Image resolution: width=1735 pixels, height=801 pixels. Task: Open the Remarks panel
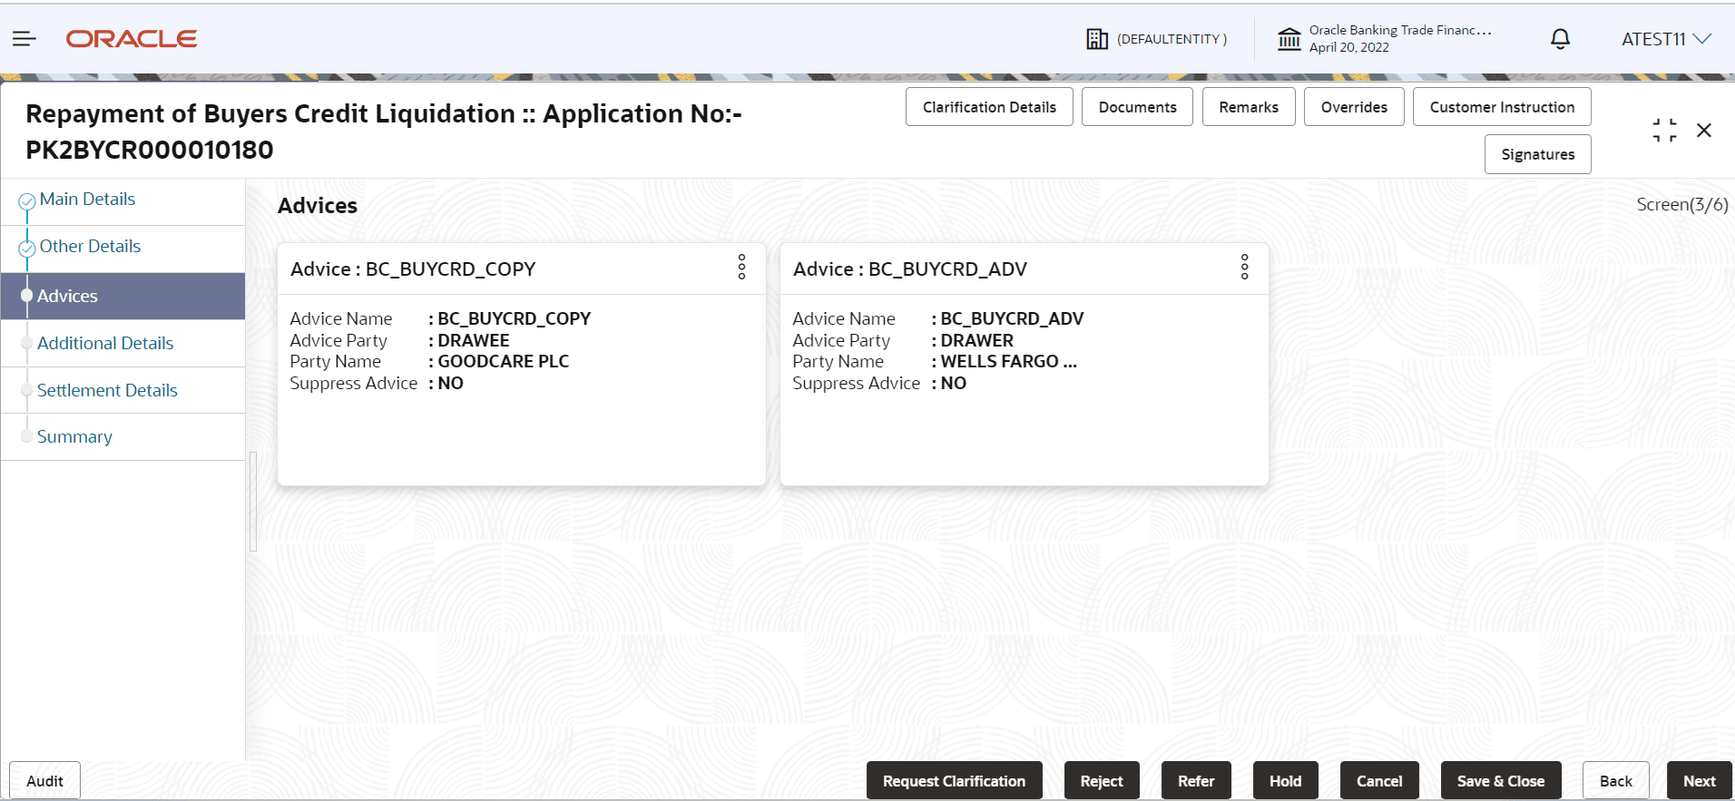tap(1249, 107)
